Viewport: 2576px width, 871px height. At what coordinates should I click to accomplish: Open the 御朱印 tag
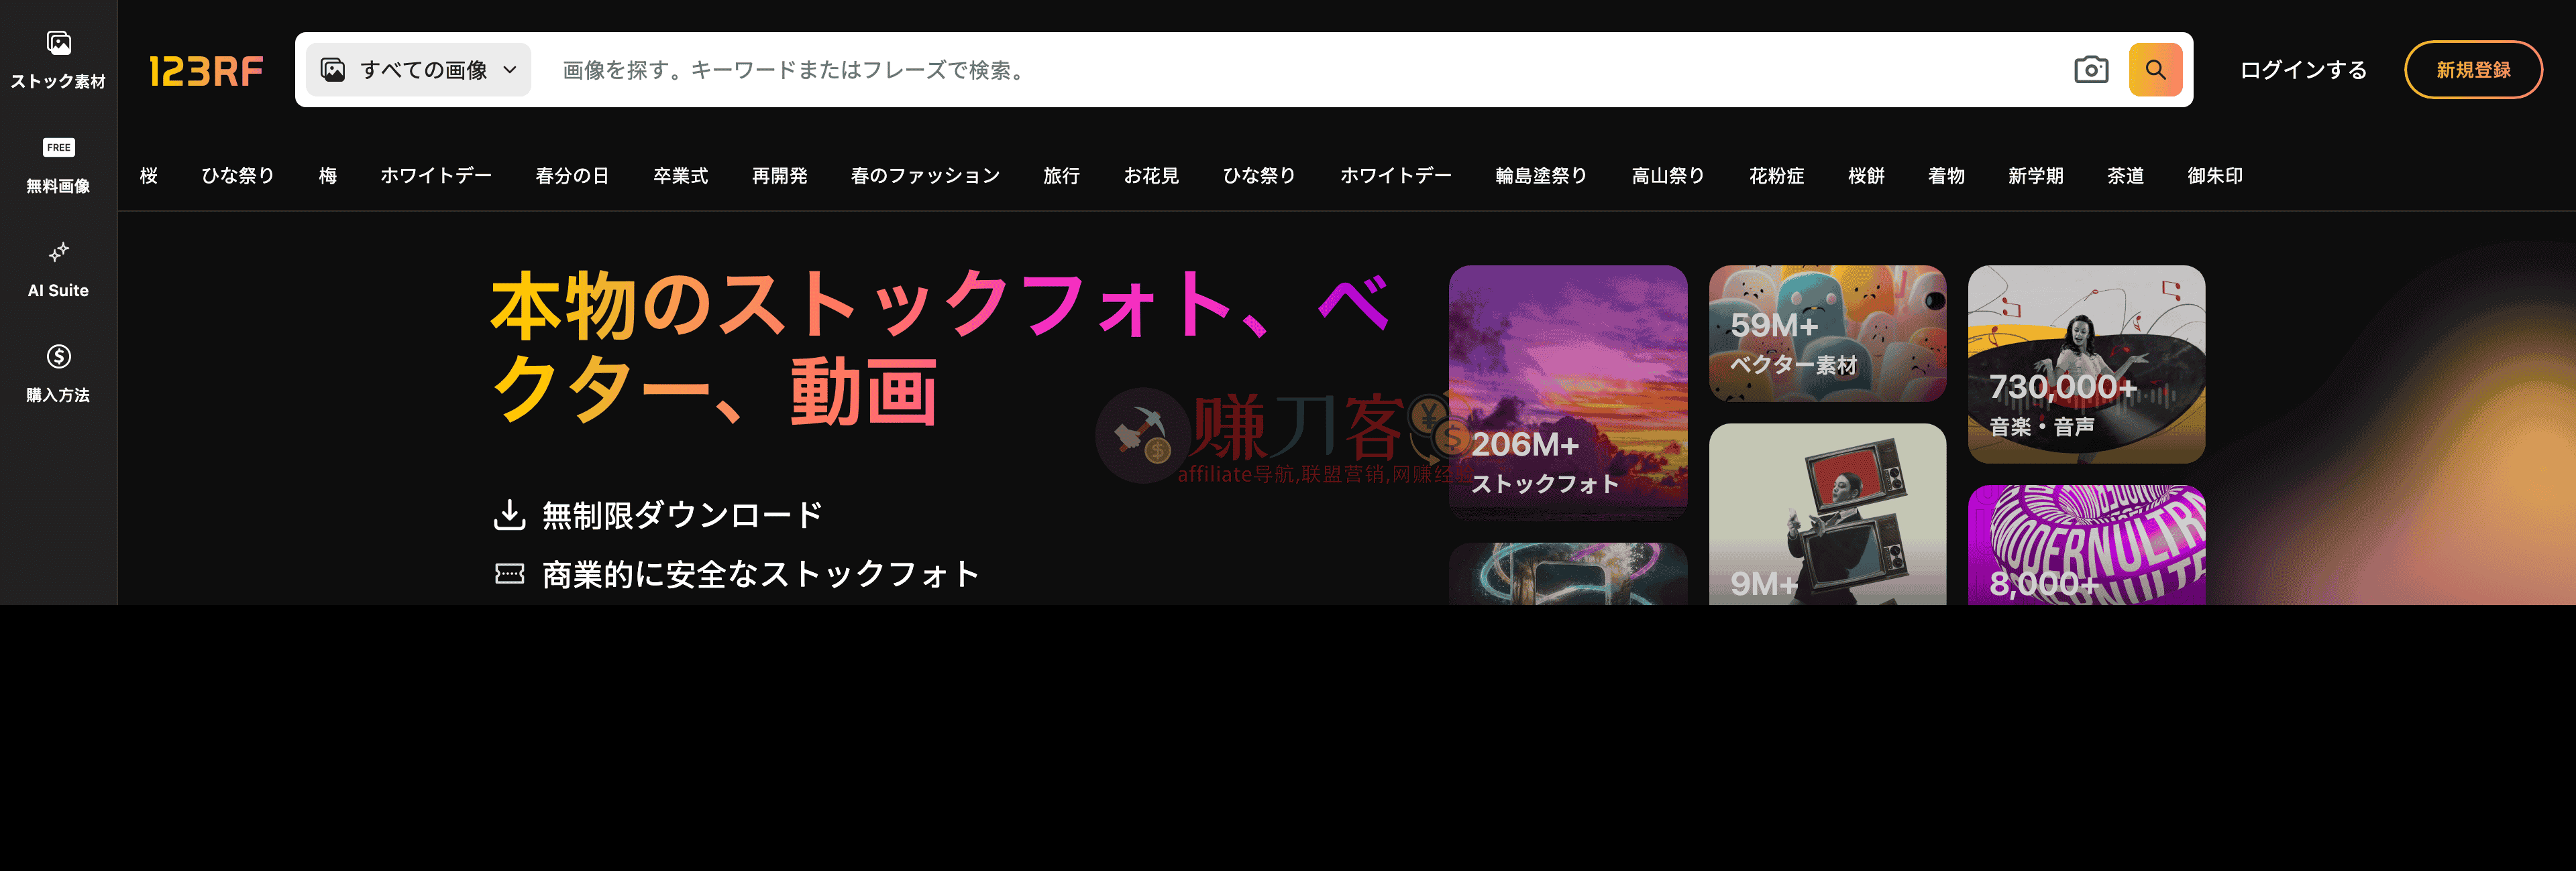point(2214,176)
